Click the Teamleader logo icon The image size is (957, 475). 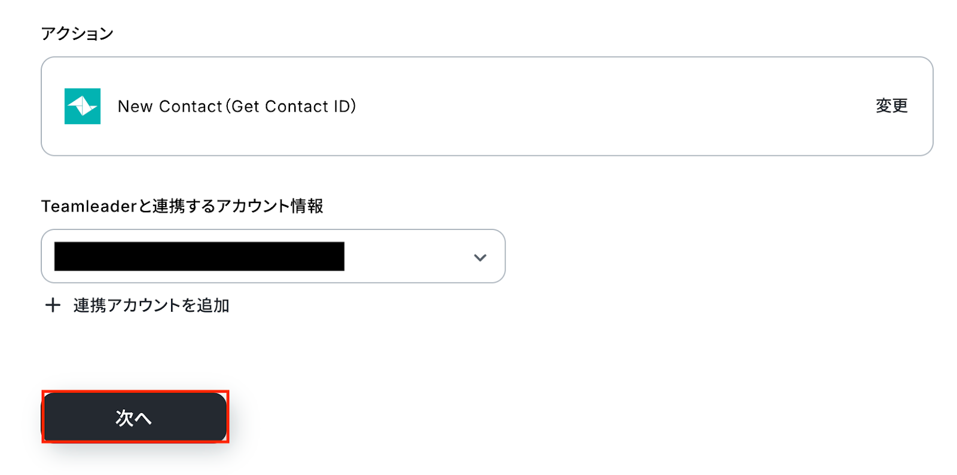[83, 106]
